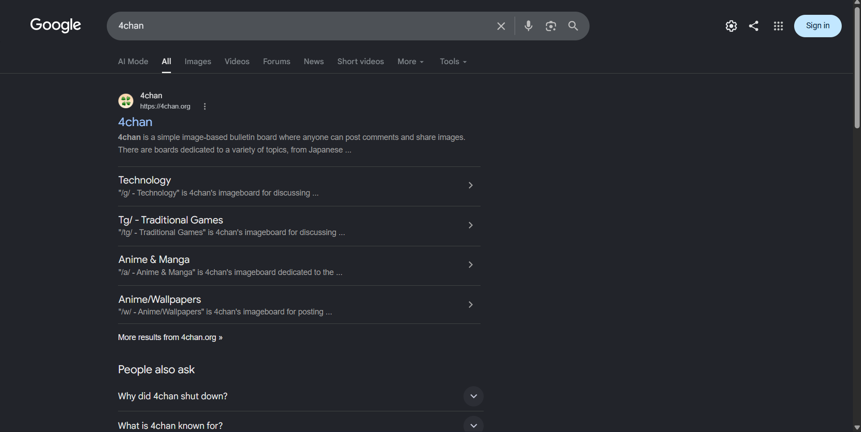861x432 pixels.
Task: Click the '4chan is a simple image-based' snippet
Action: click(292, 144)
